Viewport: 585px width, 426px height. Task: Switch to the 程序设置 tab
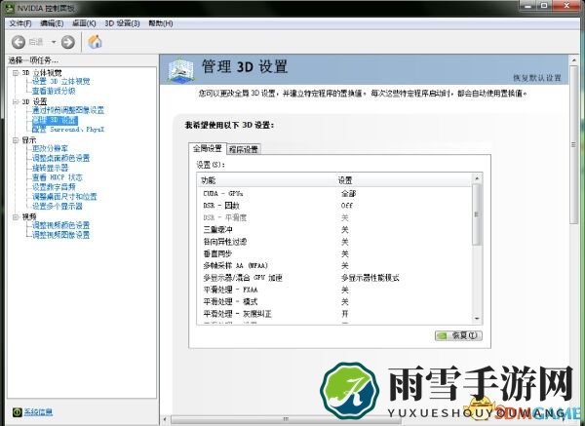(x=243, y=149)
